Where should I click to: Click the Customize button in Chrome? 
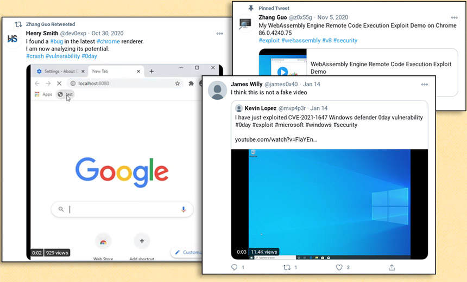pos(187,252)
